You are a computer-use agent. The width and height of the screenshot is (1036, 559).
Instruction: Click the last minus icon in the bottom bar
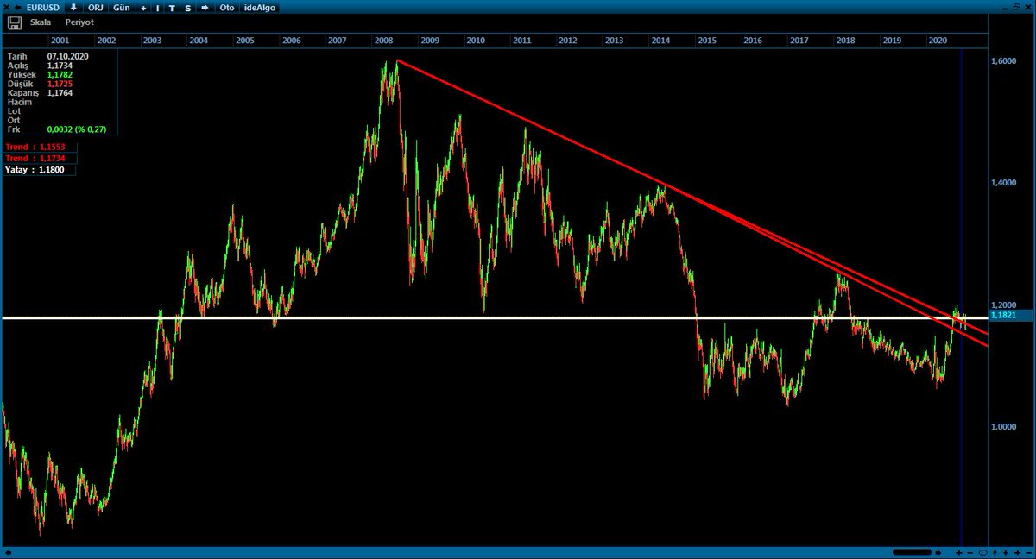tap(1028, 552)
